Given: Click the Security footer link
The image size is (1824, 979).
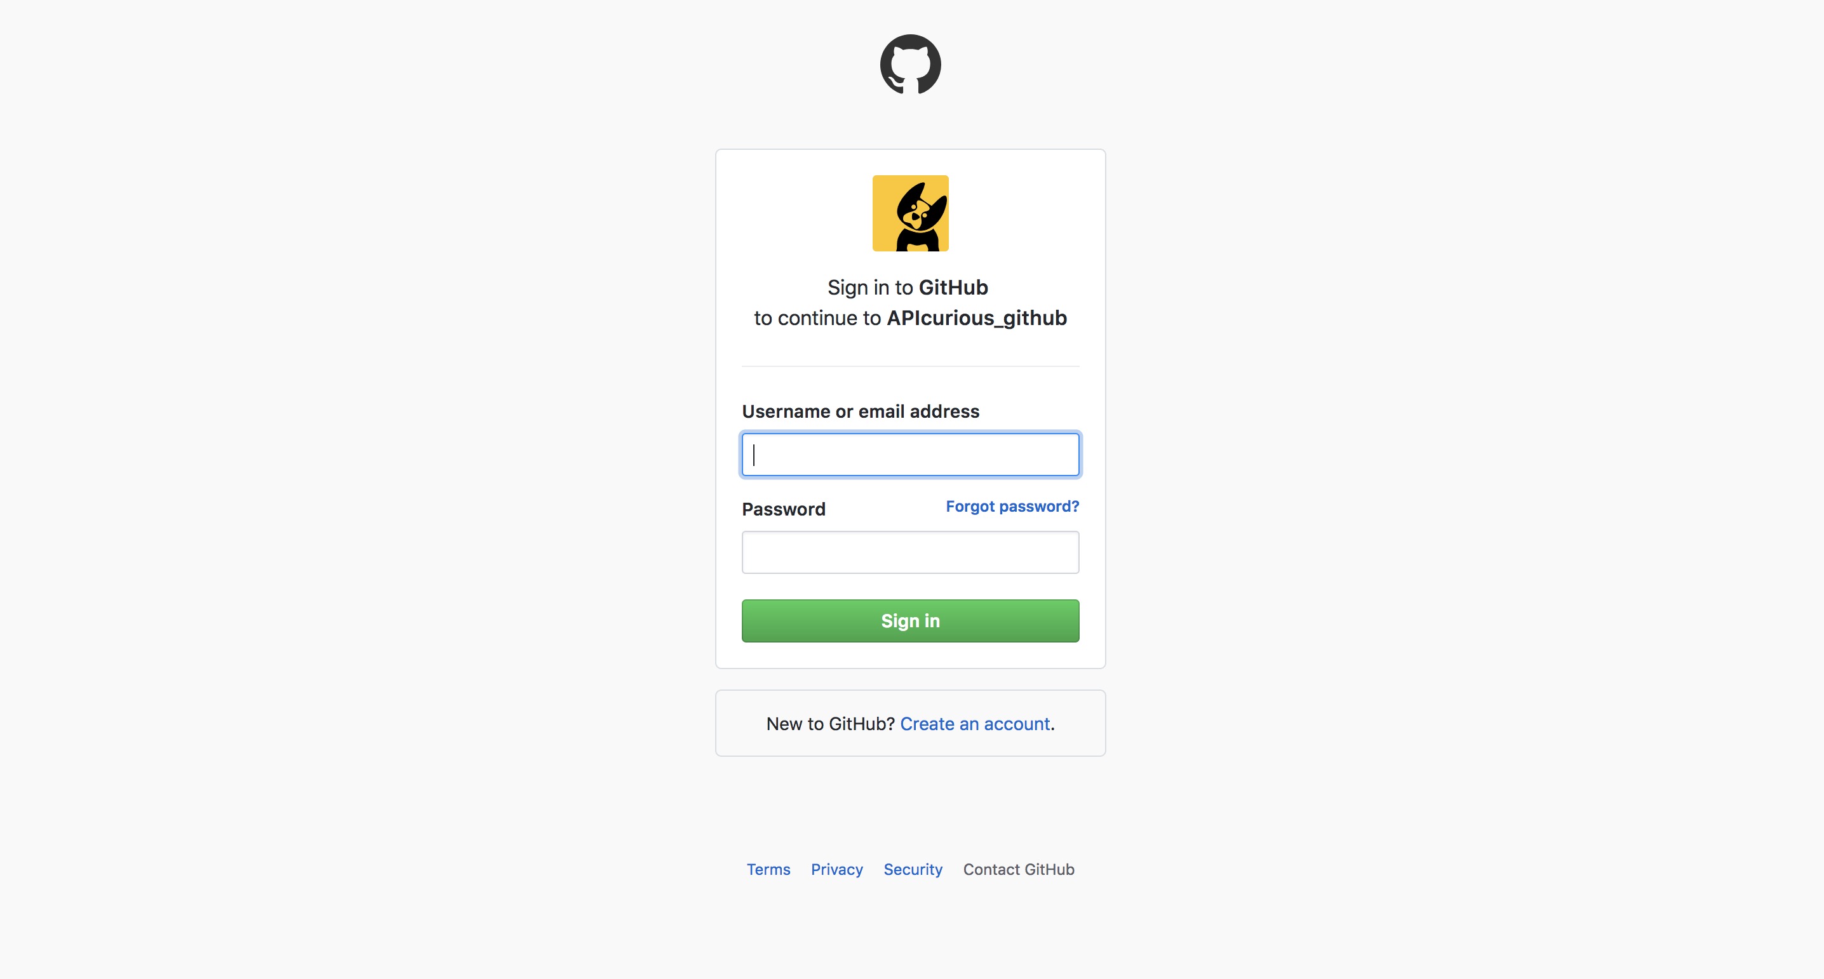Looking at the screenshot, I should pos(912,869).
